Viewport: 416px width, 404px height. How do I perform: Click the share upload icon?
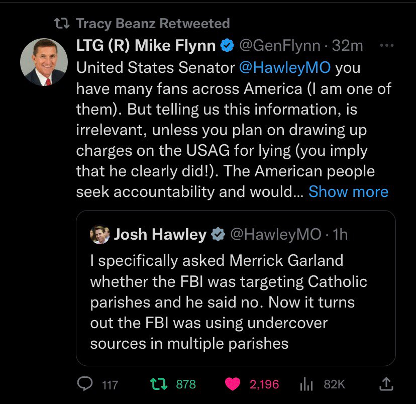(x=385, y=384)
